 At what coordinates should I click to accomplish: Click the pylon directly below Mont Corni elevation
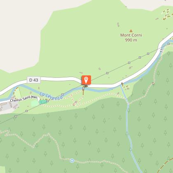click(129, 63)
